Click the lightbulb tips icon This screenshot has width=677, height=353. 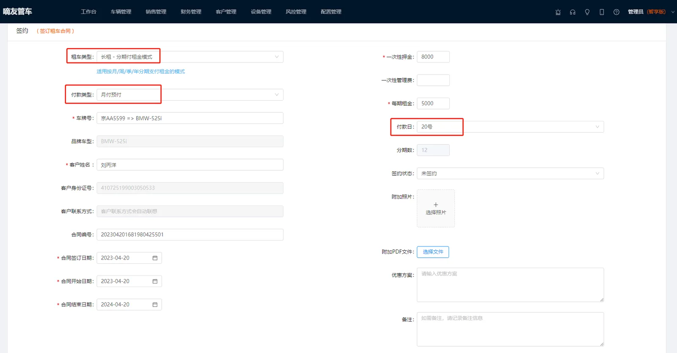coord(587,12)
